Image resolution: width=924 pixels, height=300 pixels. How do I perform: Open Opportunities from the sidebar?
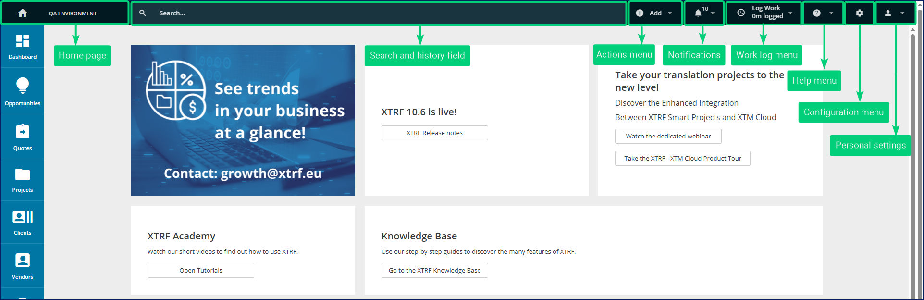(x=23, y=91)
